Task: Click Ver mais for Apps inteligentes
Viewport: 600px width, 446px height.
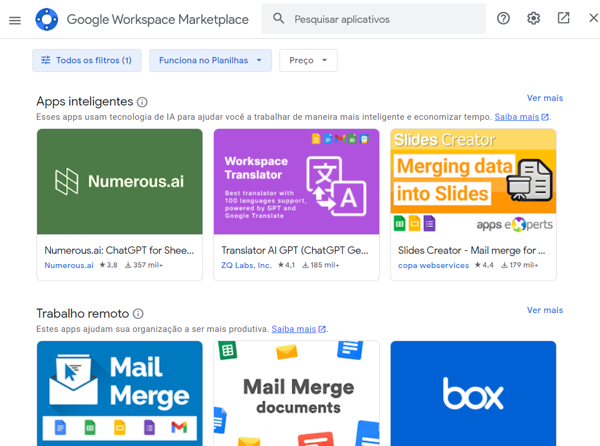Action: tap(545, 98)
